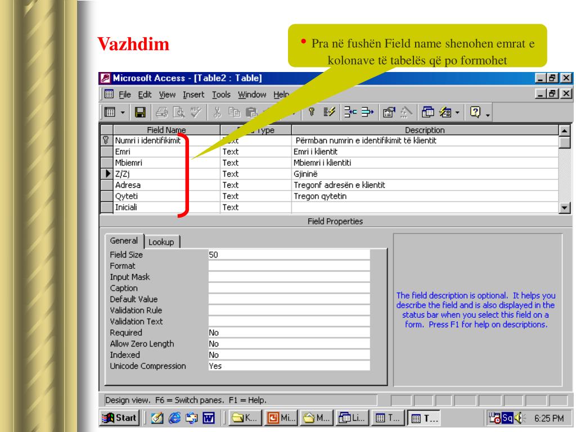The image size is (576, 432).
Task: Open the Edit menu
Action: click(145, 94)
